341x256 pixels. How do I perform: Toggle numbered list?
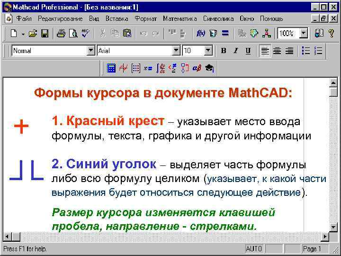[318, 51]
